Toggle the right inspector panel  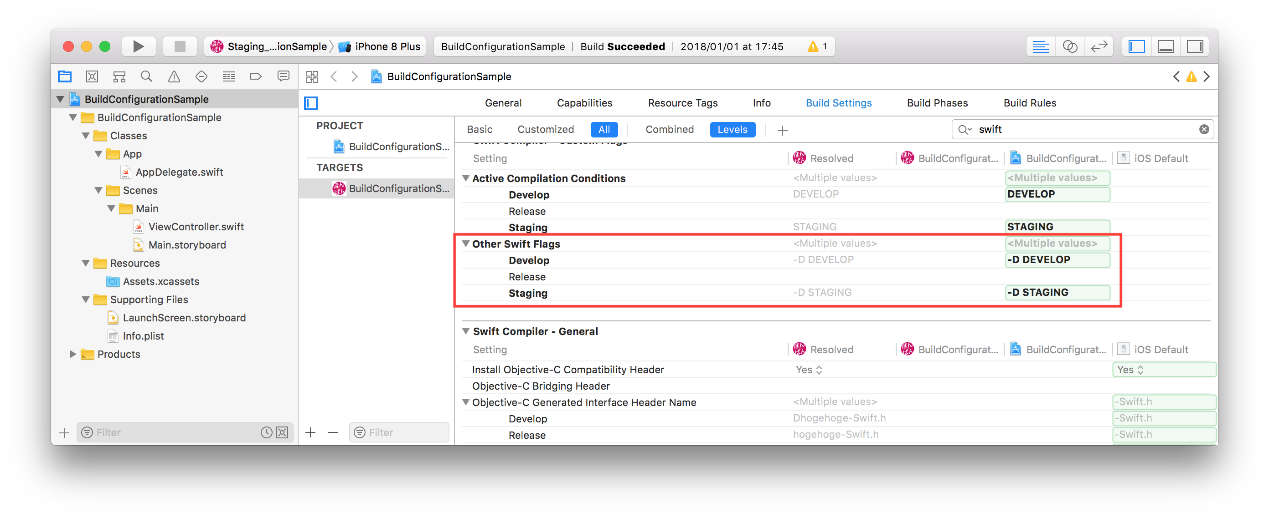tap(1195, 46)
